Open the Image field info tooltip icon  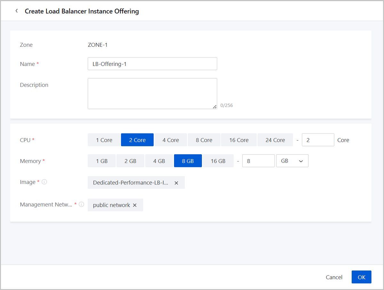point(44,182)
